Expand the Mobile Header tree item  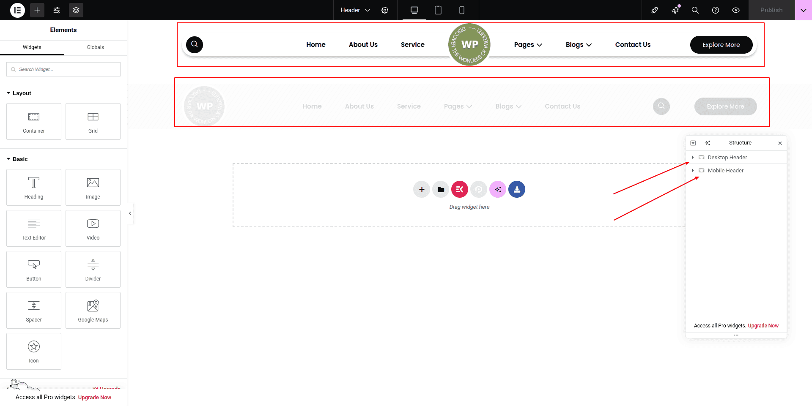point(693,170)
